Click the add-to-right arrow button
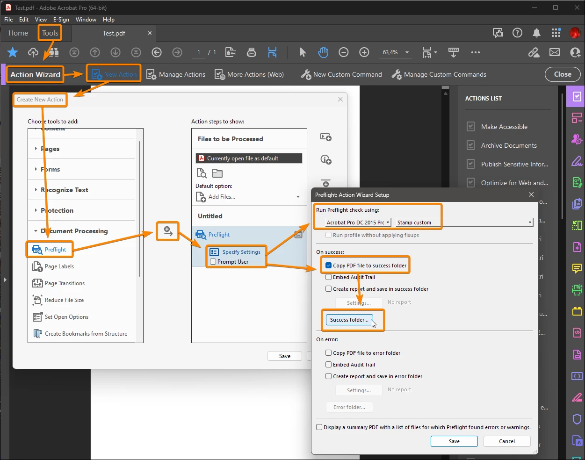This screenshot has height=460, width=585. [168, 231]
